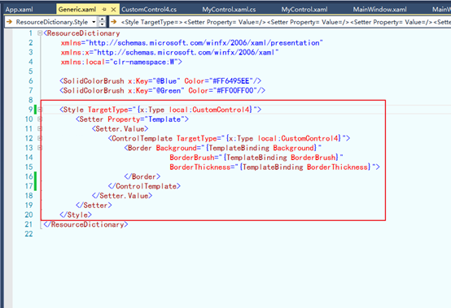
Task: Click the @Blue SolidColorBrush line
Action: [160, 81]
